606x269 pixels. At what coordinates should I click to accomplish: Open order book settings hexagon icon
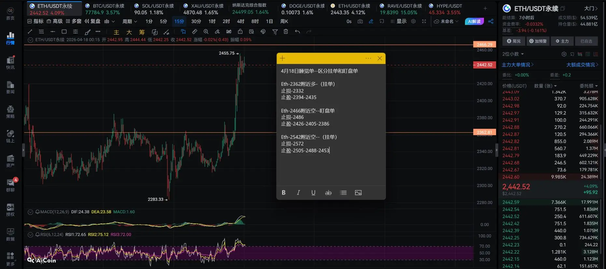tap(564, 54)
